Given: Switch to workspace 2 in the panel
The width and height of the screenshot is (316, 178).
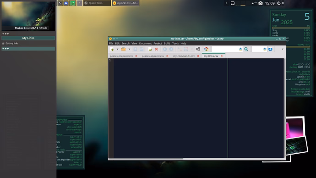Looking at the screenshot, I should tap(226, 3).
